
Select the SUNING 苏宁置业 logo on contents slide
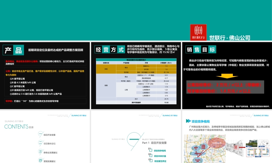pos(79,115)
